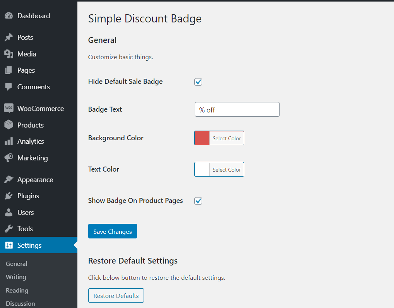Open Analytics via bar chart icon
Screen dimensions: 394x308
tap(9, 141)
